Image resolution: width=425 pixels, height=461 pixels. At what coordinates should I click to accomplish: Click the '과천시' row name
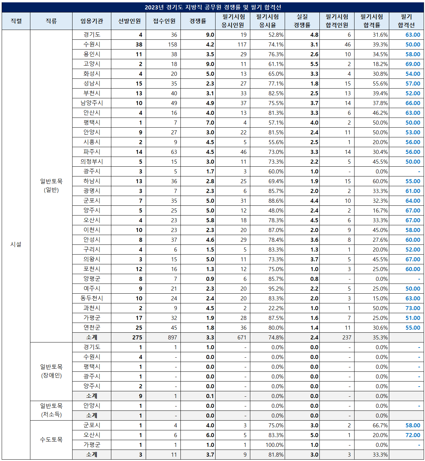[92, 308]
